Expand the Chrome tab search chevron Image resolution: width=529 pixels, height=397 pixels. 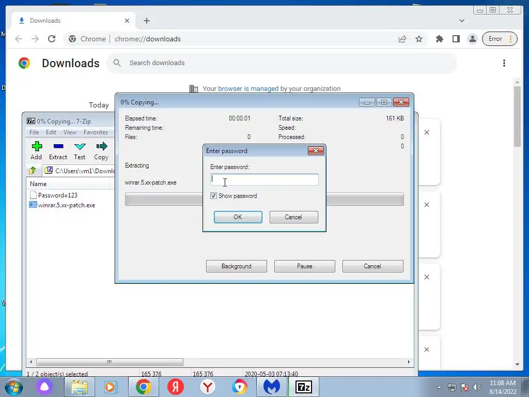pos(462,21)
